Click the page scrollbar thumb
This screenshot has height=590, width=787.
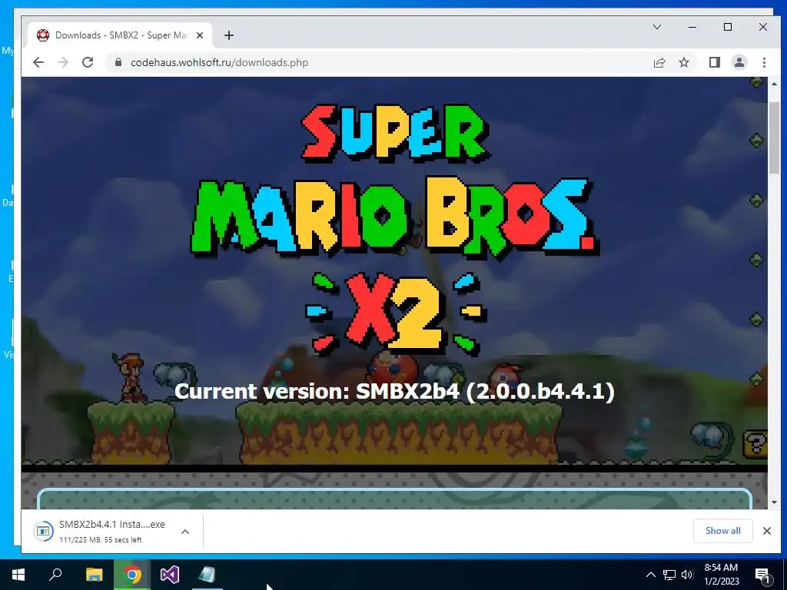click(x=774, y=138)
